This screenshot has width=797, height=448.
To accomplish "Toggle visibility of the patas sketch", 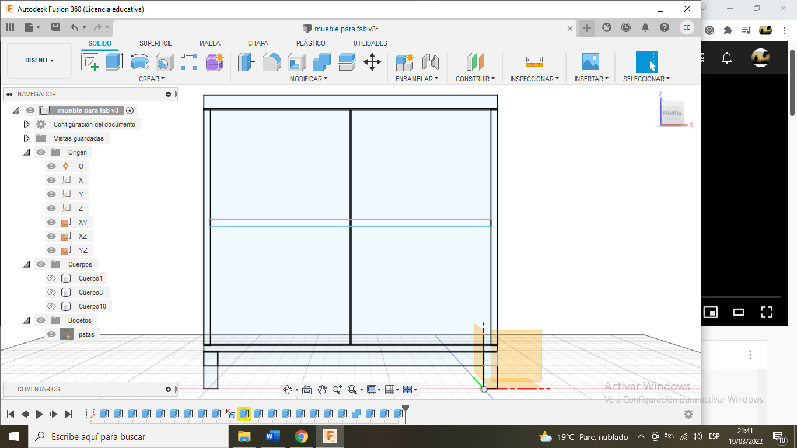I will pyautogui.click(x=51, y=334).
